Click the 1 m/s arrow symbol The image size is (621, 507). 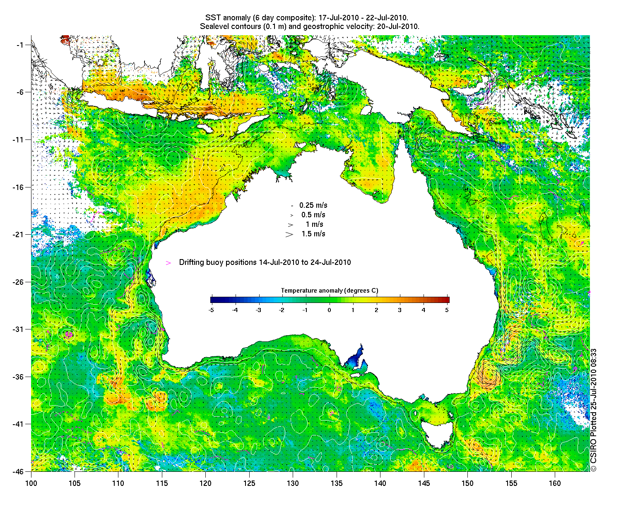(291, 225)
